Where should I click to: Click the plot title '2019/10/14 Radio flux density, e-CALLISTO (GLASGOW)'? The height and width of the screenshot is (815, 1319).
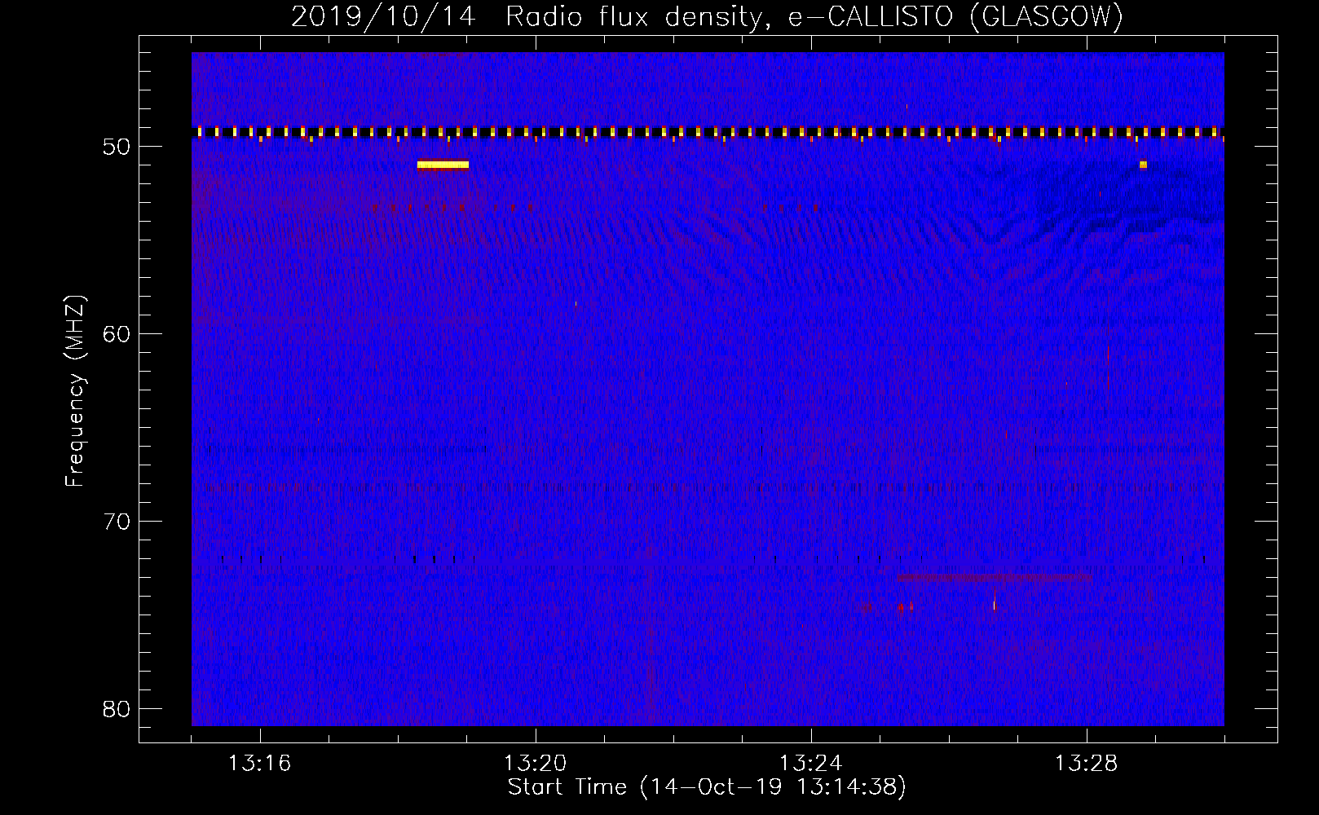click(x=707, y=17)
